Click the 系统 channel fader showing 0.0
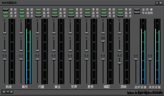The height and width of the screenshot is (96, 164). 5,59
